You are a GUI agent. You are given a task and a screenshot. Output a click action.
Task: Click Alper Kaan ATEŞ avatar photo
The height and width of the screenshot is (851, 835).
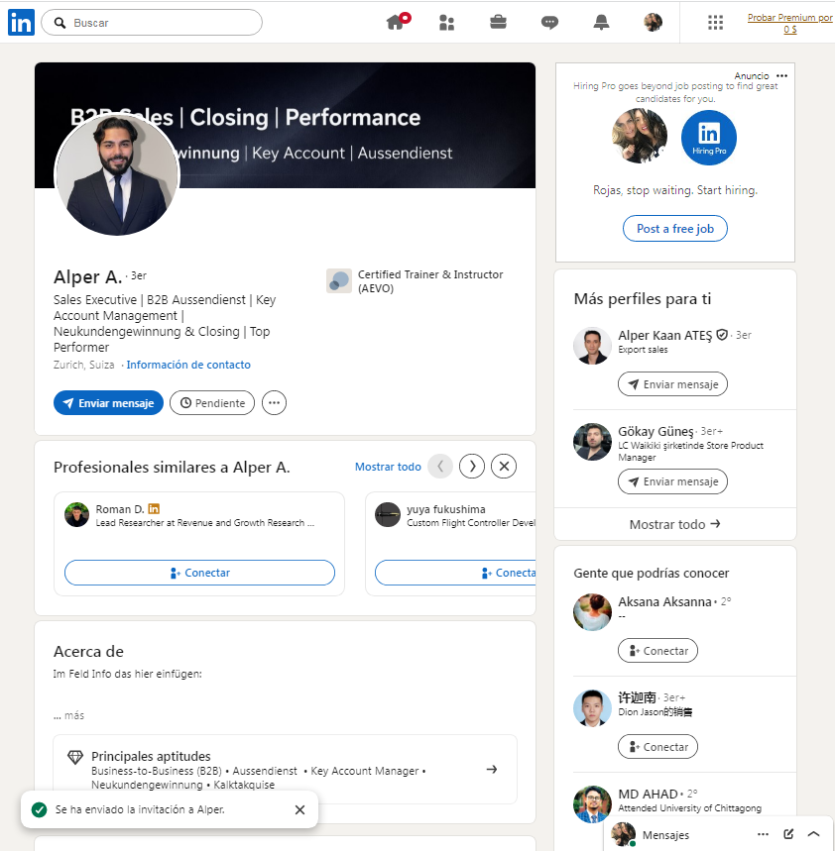[x=592, y=346]
